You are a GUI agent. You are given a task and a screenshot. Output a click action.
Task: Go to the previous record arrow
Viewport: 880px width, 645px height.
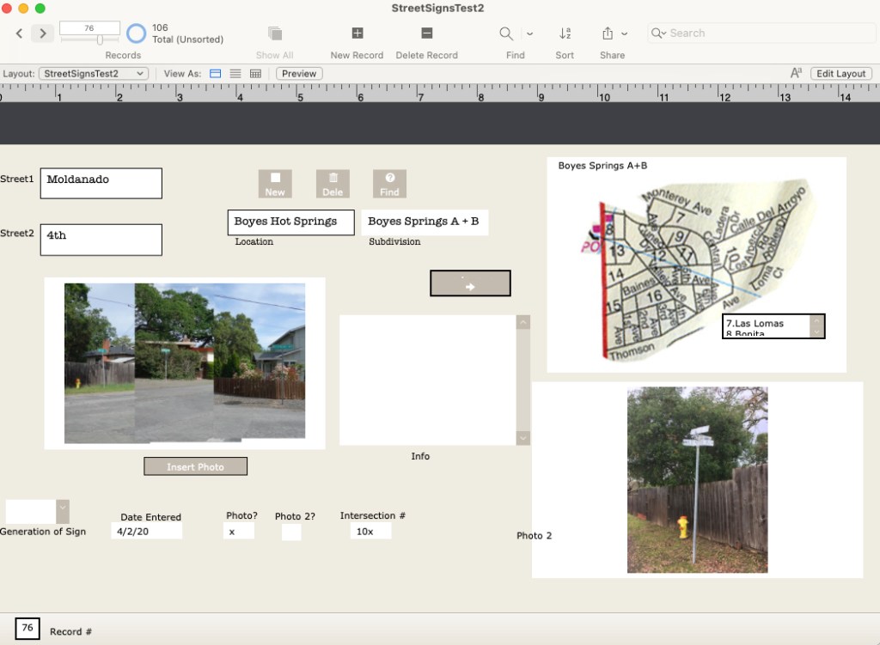[x=20, y=33]
